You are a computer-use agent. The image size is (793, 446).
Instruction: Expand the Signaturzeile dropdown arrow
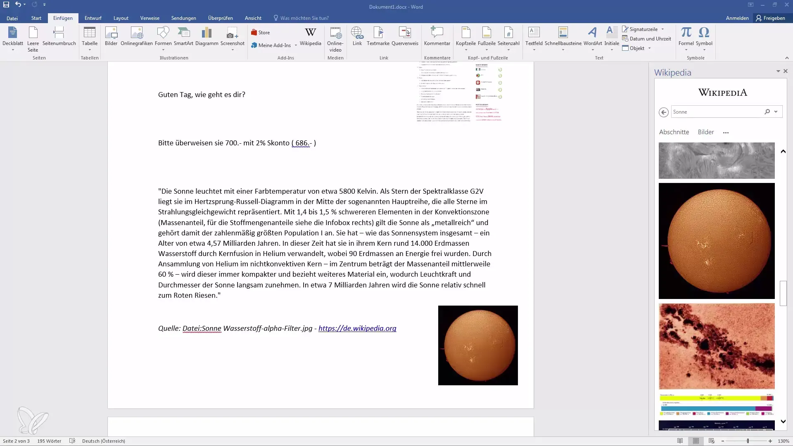[x=663, y=29]
